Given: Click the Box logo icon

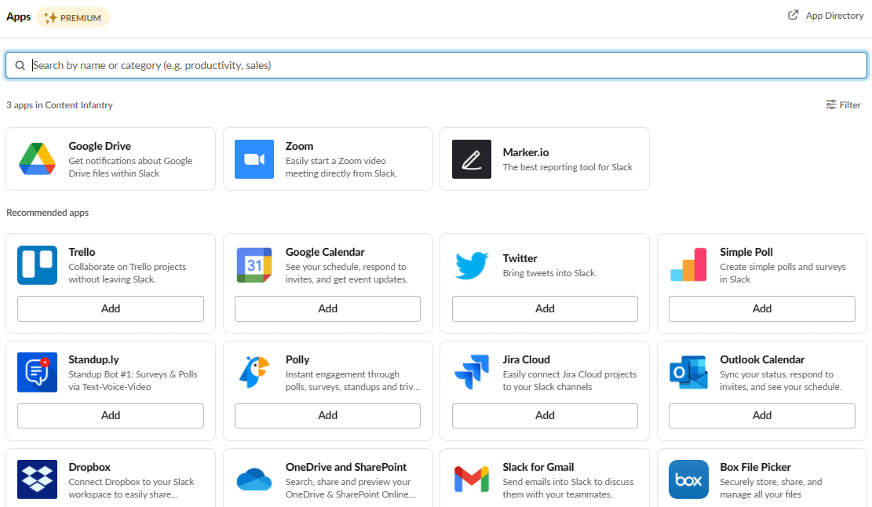Looking at the screenshot, I should pyautogui.click(x=688, y=480).
